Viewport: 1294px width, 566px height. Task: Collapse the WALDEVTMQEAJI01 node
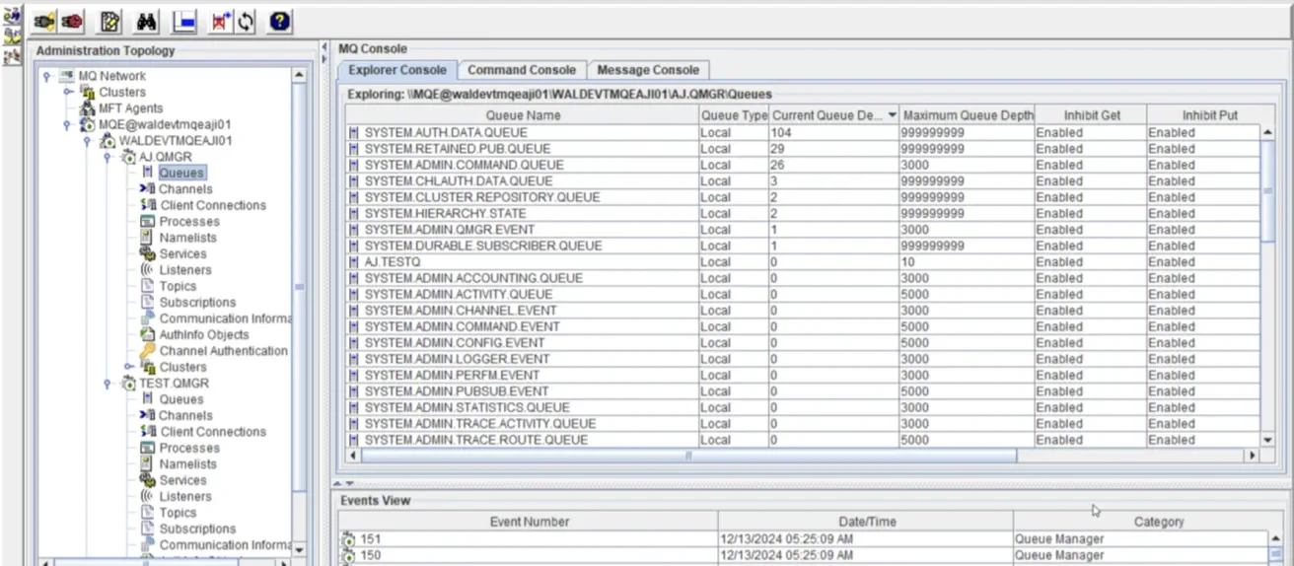click(x=87, y=141)
